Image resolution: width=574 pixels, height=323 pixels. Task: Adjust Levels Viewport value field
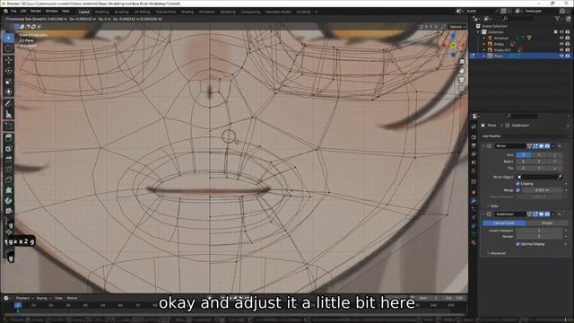(539, 231)
